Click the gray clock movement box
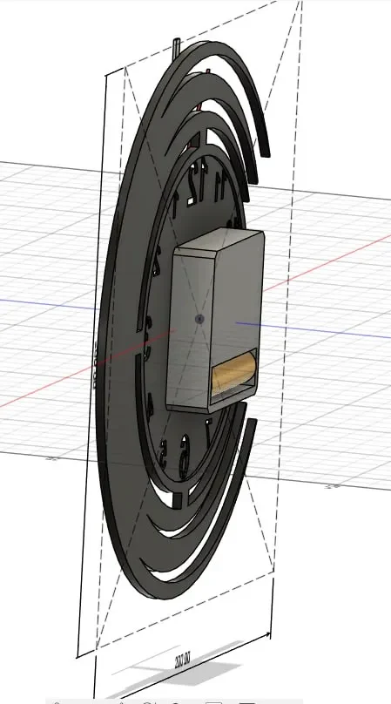Viewport: 391px width, 704px height. click(x=215, y=320)
